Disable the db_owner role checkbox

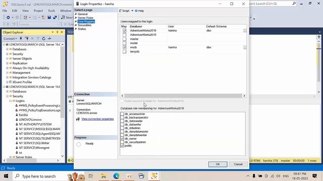click(x=122, y=139)
